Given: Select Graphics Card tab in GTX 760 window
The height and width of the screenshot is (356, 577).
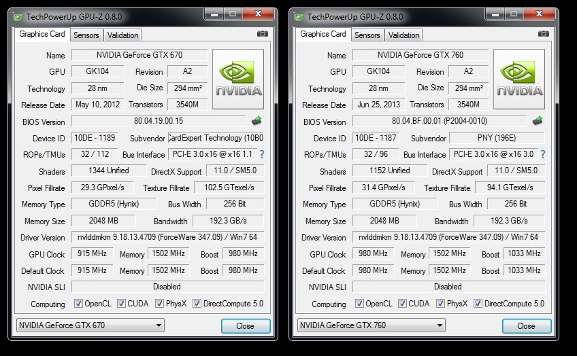Looking at the screenshot, I should [323, 34].
